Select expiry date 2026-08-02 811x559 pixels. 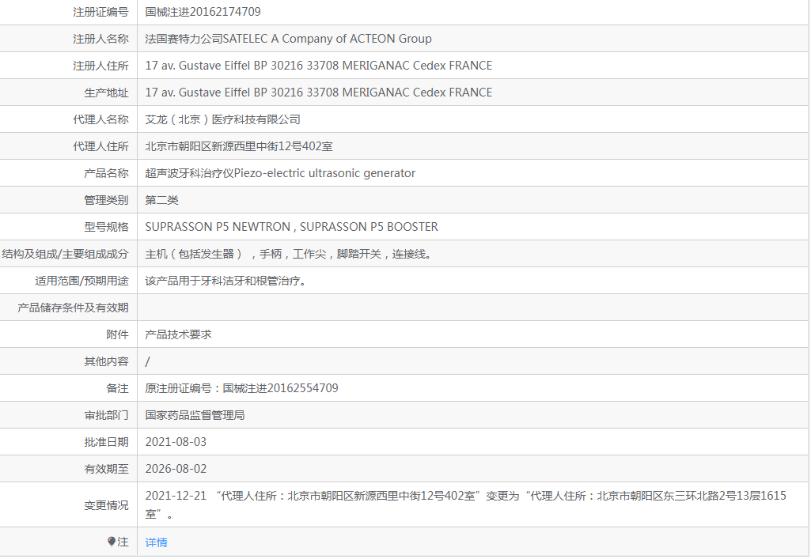click(176, 469)
